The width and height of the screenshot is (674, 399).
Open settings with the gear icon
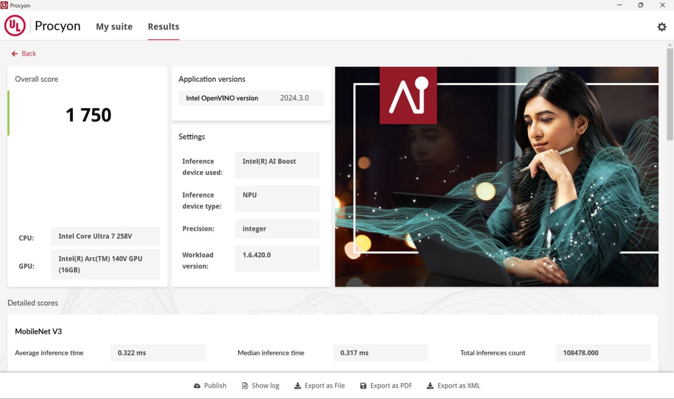click(x=662, y=27)
